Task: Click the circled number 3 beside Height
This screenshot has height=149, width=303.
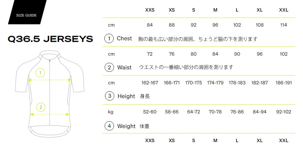Action: coord(109,96)
